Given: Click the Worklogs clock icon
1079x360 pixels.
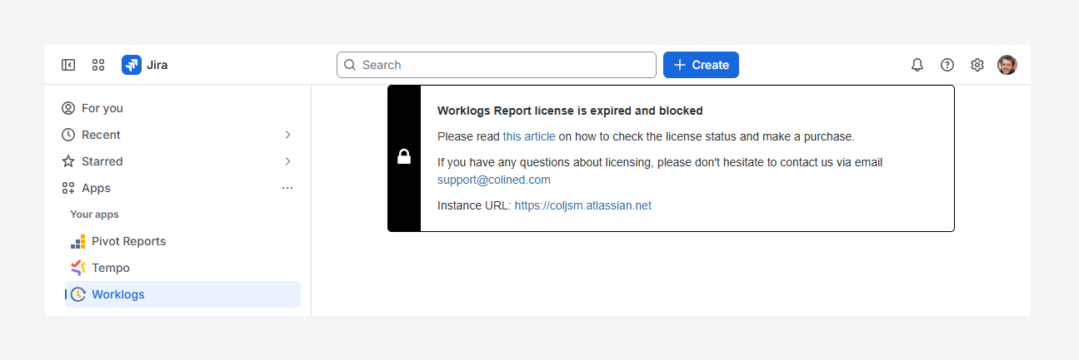Looking at the screenshot, I should (78, 294).
